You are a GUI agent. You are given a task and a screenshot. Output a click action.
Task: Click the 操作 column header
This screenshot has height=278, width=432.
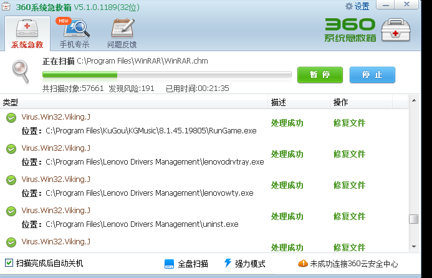(361, 102)
